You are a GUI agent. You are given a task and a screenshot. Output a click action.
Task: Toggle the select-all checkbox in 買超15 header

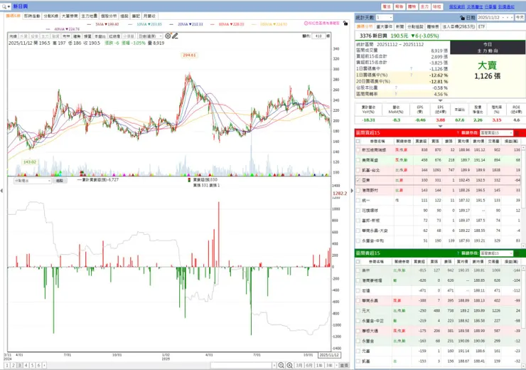[358, 142]
